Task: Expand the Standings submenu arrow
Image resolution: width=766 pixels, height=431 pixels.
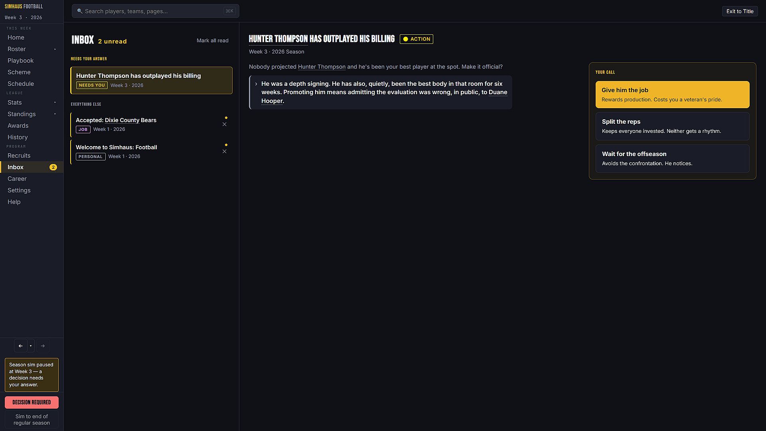Action: tap(55, 114)
